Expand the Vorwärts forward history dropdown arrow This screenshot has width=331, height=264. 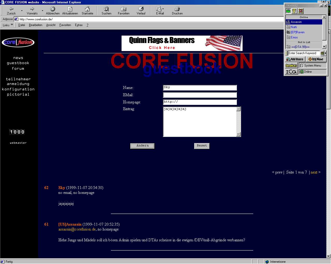coord(43,11)
